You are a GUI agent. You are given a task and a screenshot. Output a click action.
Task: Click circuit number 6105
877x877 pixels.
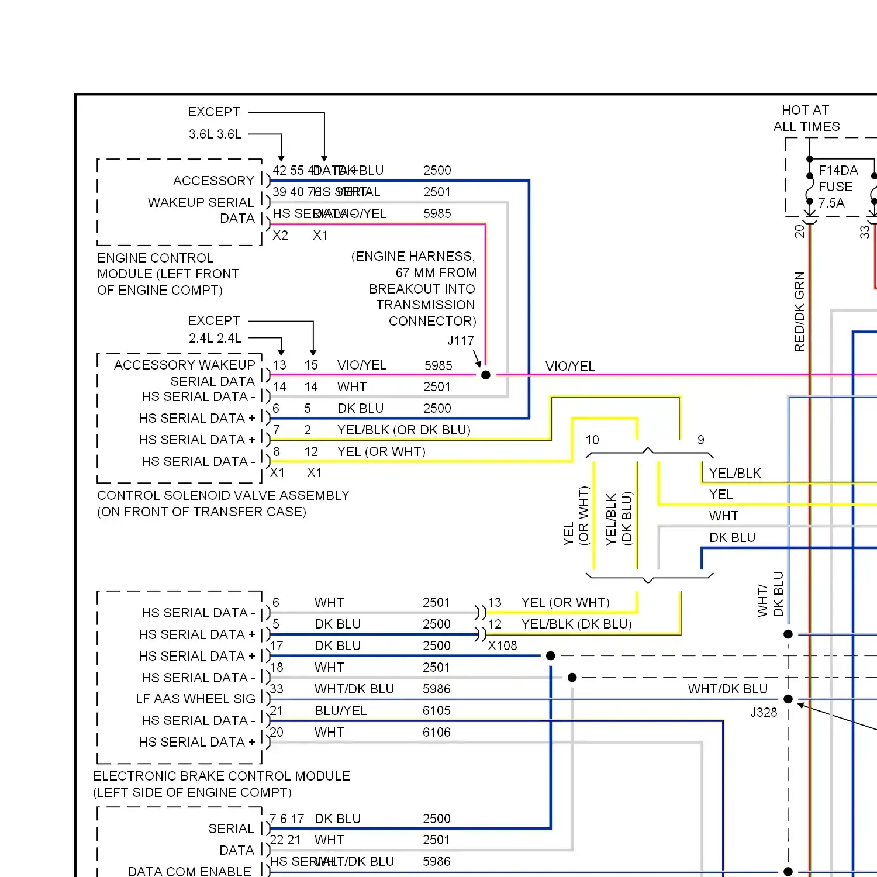coord(436,710)
